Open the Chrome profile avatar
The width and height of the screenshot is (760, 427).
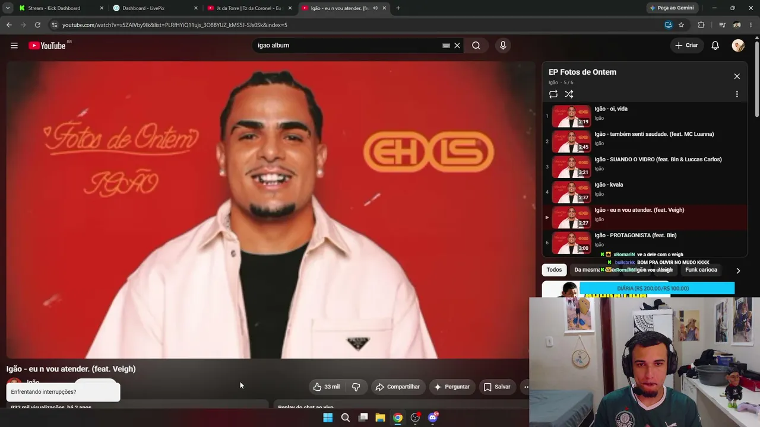[x=737, y=25]
